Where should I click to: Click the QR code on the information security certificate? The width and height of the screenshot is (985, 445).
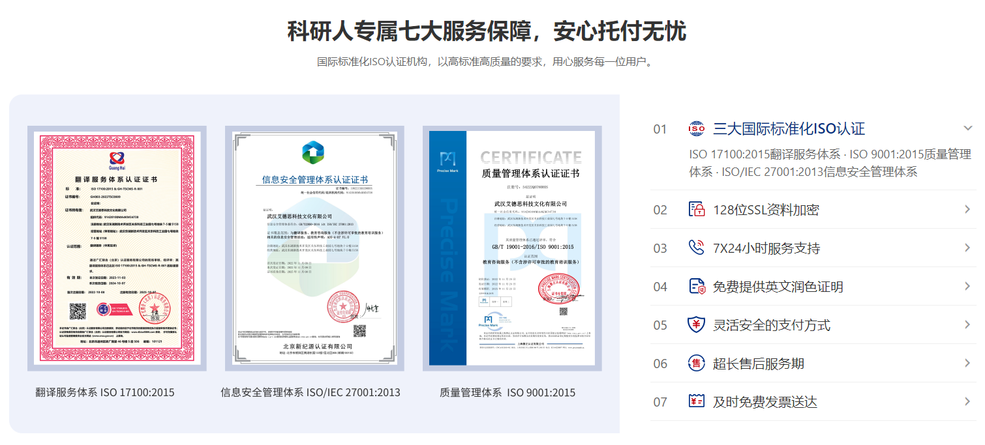pos(359,330)
